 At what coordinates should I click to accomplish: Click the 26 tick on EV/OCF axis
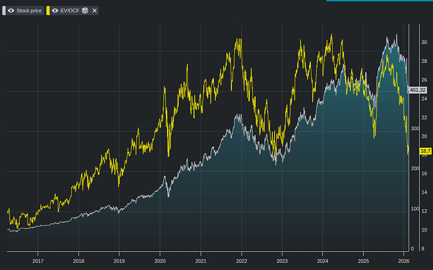tap(424, 80)
